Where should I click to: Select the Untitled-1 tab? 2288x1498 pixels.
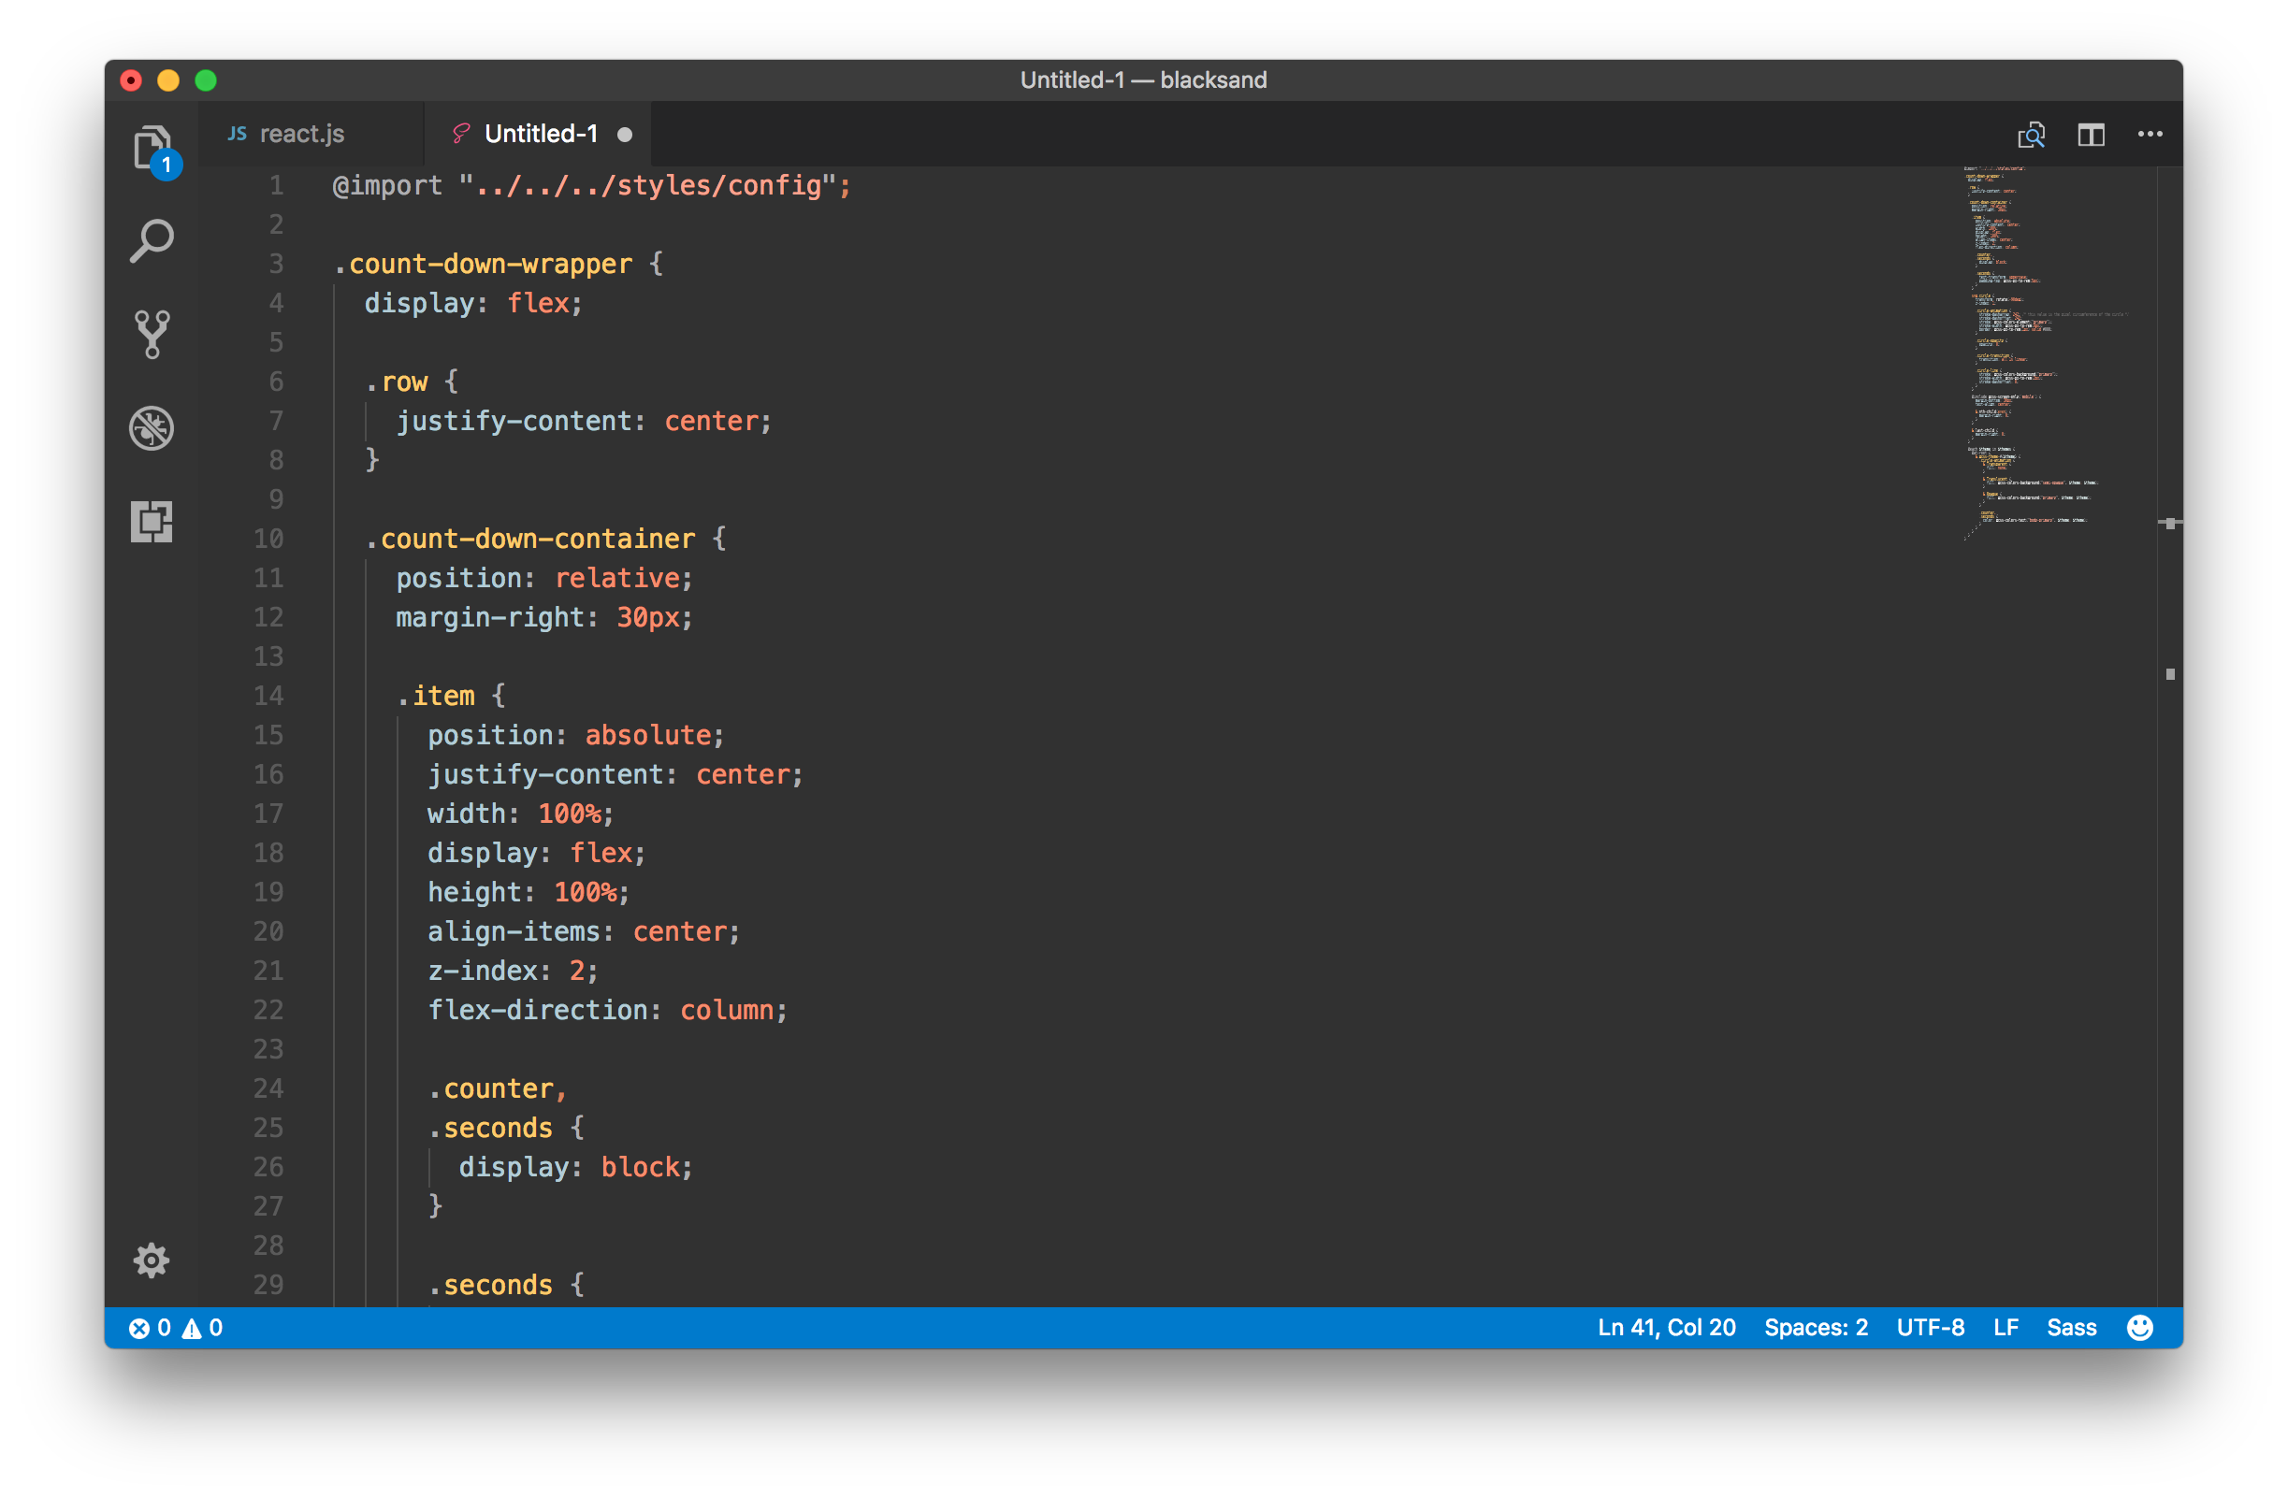tap(541, 134)
